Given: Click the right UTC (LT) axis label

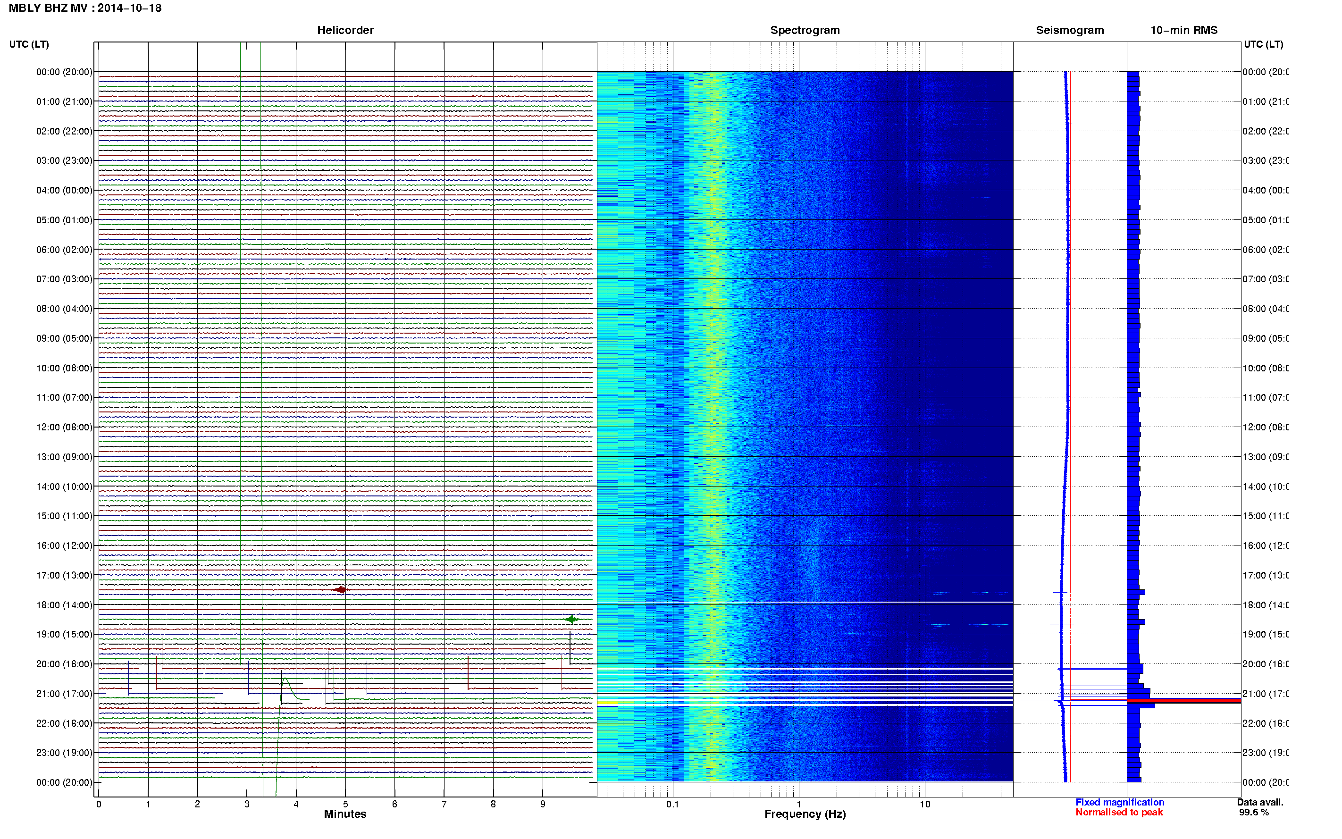Looking at the screenshot, I should click(1263, 44).
